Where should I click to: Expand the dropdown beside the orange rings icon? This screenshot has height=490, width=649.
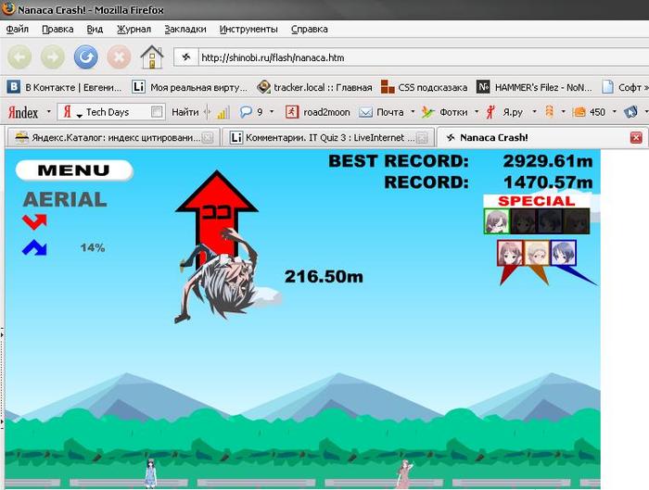pyautogui.click(x=563, y=112)
